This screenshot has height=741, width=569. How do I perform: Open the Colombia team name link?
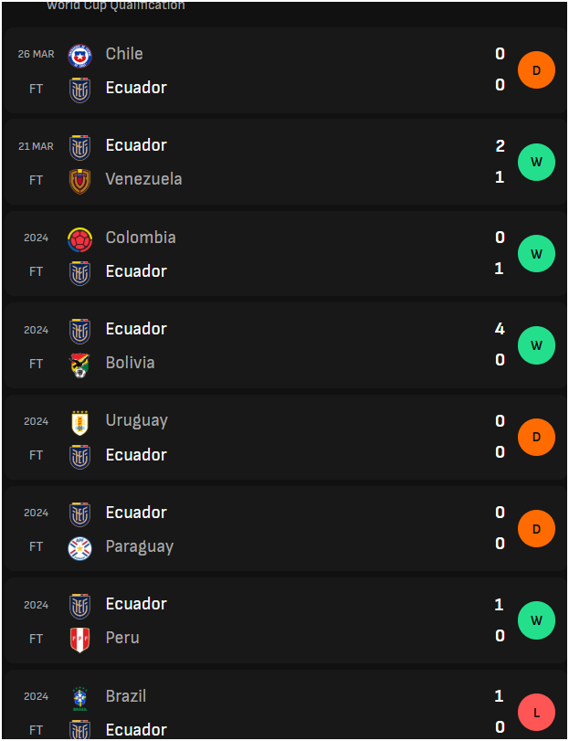point(141,238)
